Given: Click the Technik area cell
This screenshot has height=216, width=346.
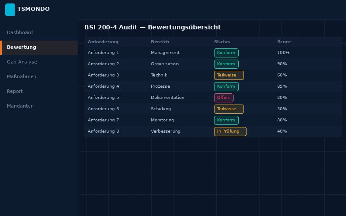Looking at the screenshot, I should [x=159, y=75].
